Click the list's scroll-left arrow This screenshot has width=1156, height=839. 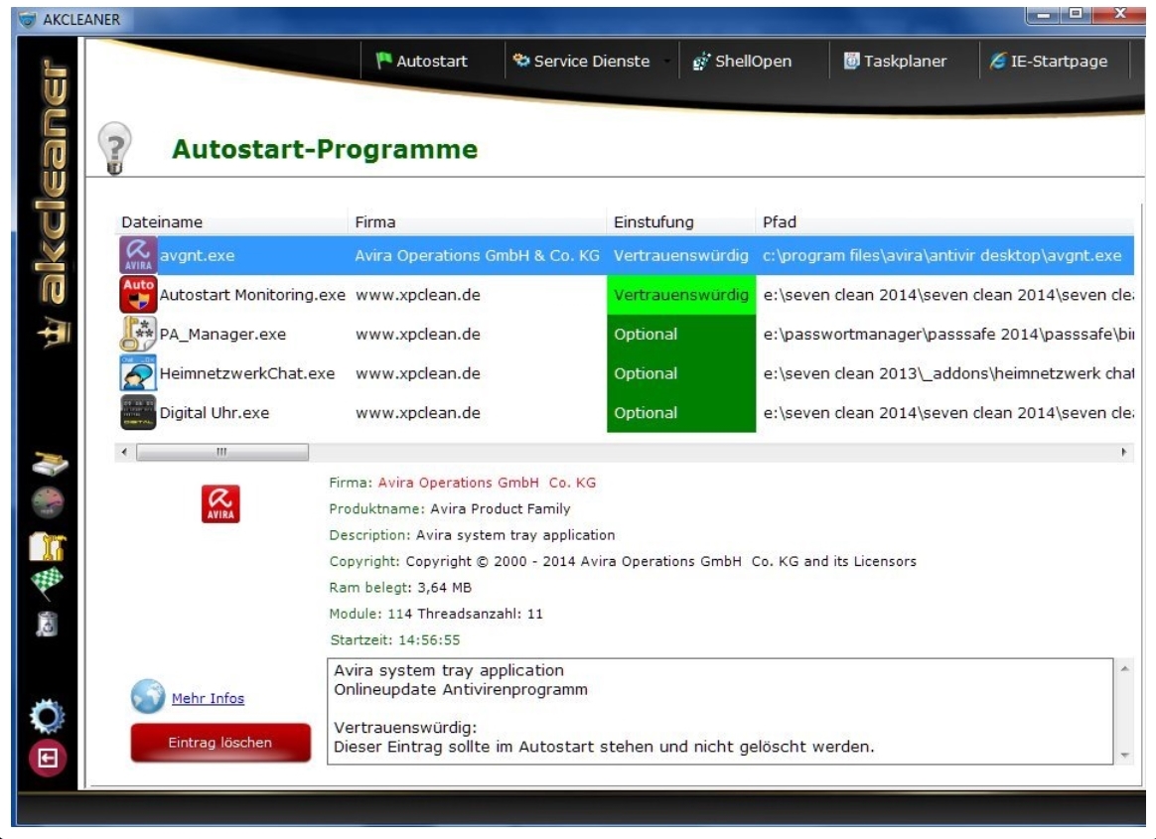pyautogui.click(x=124, y=452)
